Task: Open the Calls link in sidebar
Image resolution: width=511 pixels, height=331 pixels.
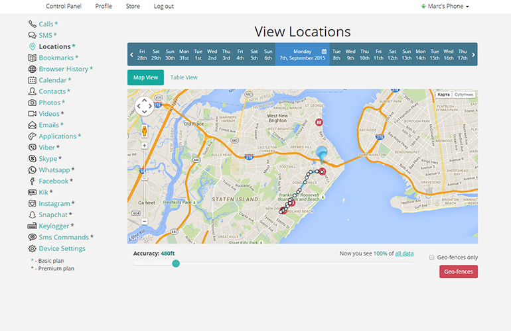Action: coord(46,24)
